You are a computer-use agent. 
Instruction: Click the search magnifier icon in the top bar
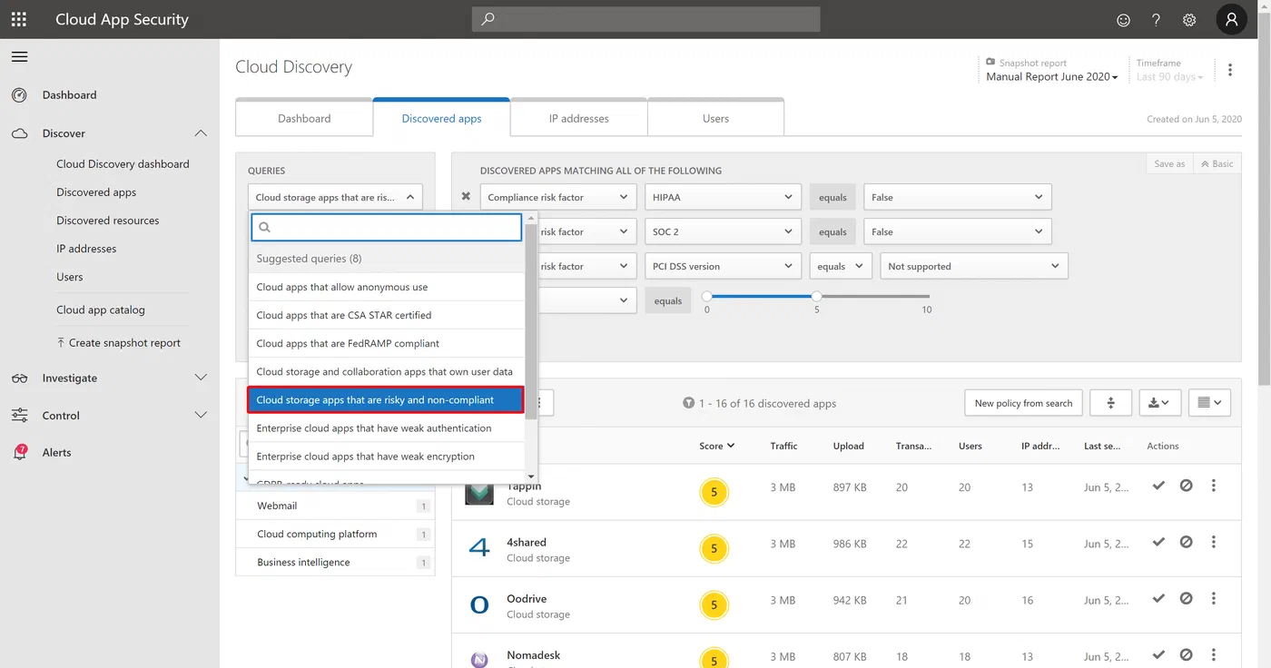point(488,19)
